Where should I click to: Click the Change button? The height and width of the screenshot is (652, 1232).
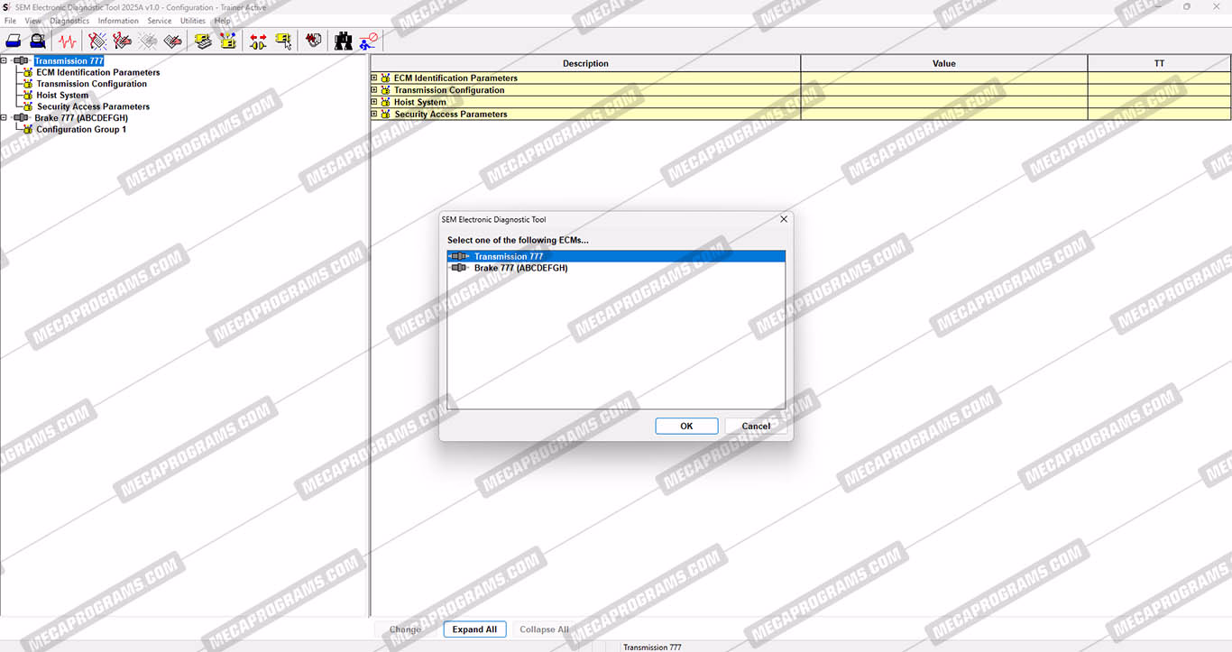[405, 629]
